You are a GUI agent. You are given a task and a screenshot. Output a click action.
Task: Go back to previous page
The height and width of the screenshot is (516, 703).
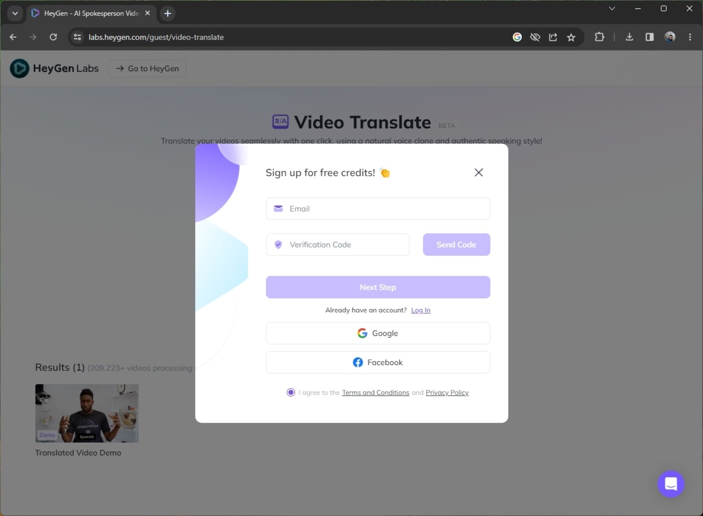(x=13, y=37)
